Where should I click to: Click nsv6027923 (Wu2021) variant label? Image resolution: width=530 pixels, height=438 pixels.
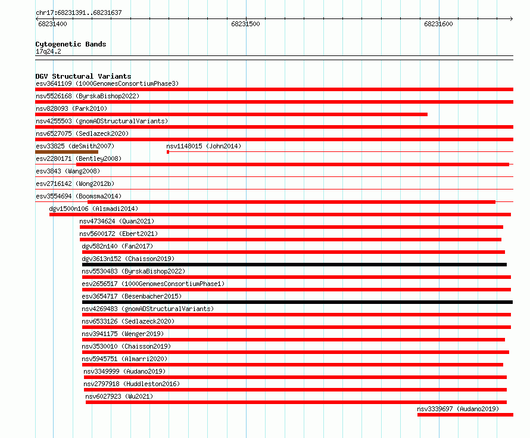click(x=119, y=396)
